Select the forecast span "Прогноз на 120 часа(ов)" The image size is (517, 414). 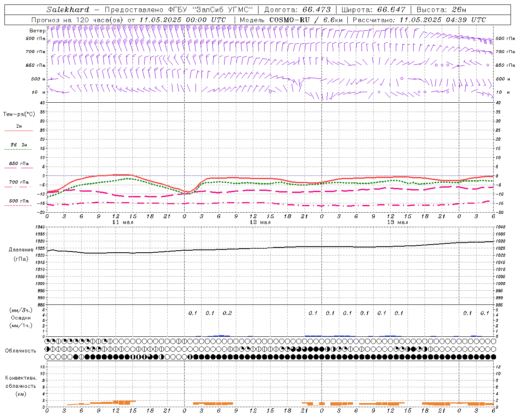pos(78,20)
